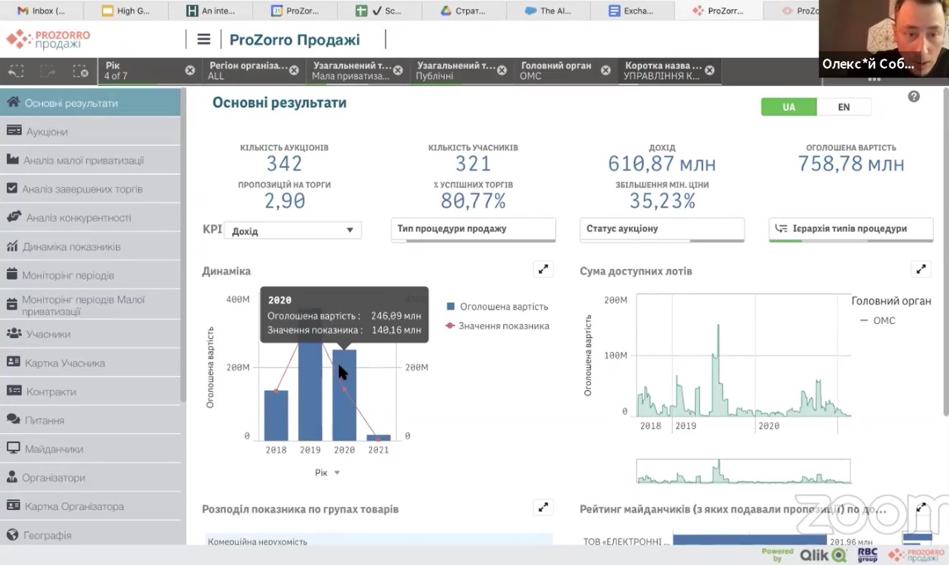Open the Статус аукціону filter button
This screenshot has height=565, width=949.
point(661,229)
